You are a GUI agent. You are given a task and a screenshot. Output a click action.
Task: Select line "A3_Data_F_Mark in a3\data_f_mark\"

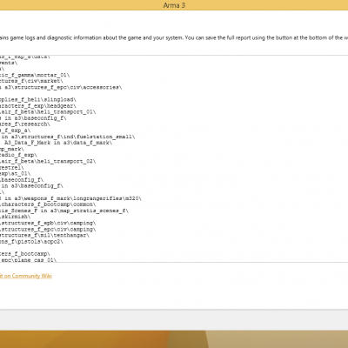pos(58,143)
